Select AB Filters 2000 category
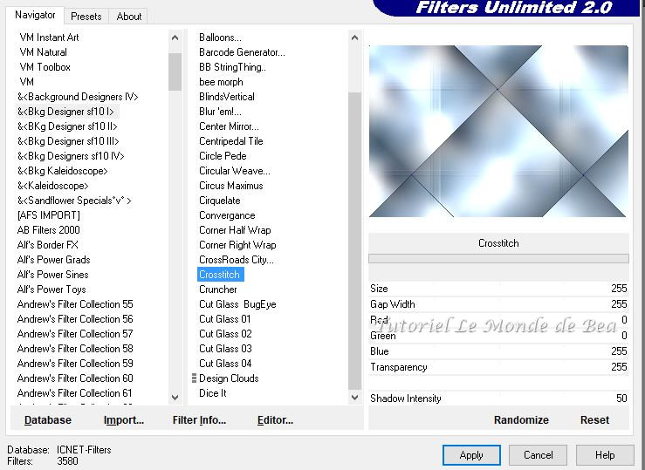 click(x=49, y=230)
